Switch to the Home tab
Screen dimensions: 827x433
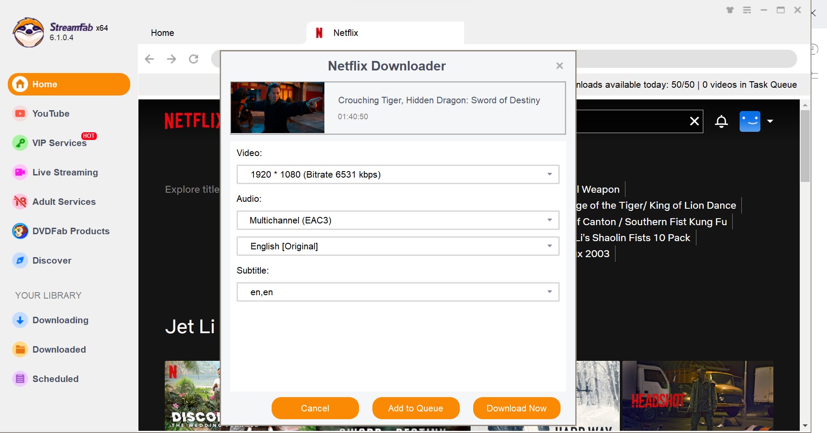click(x=163, y=33)
